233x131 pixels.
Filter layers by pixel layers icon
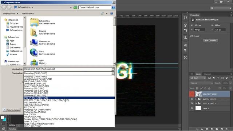tap(209, 78)
